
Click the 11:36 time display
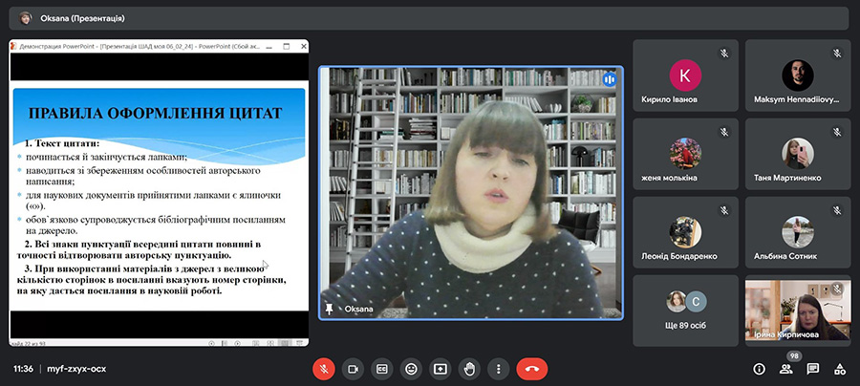[23, 369]
